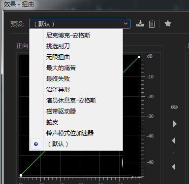Choose preset 挑选刮刀
The height and width of the screenshot is (184, 189).
coord(76,46)
